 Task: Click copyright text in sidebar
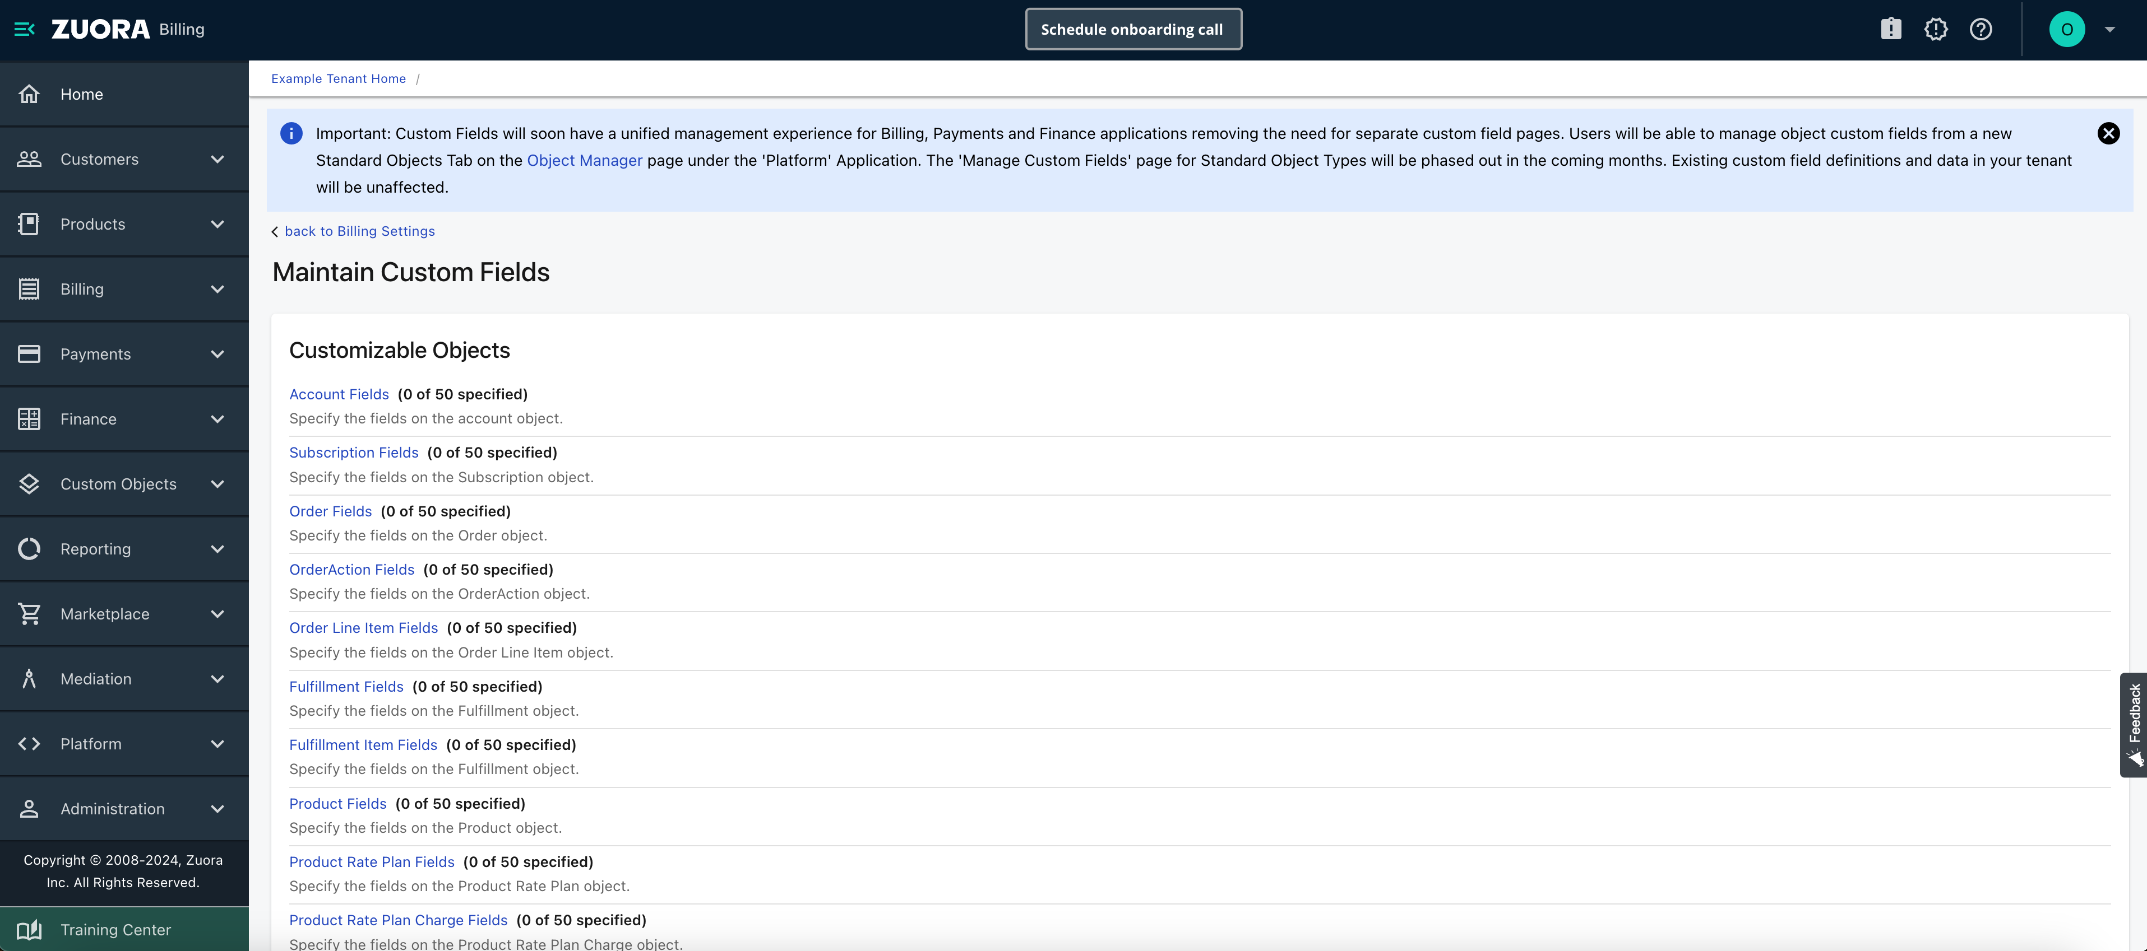[x=123, y=871]
